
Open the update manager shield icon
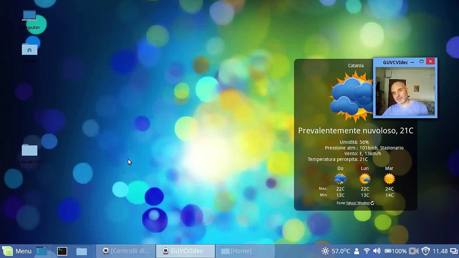coord(425,251)
